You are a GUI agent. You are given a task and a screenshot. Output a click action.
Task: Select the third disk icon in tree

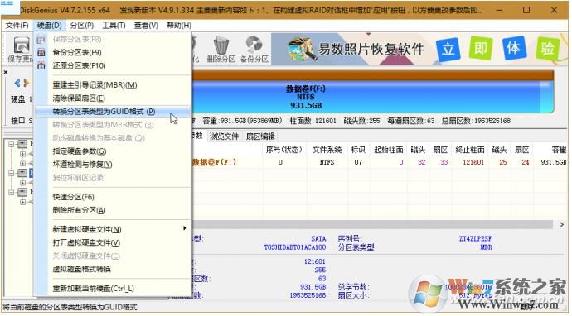point(22,191)
